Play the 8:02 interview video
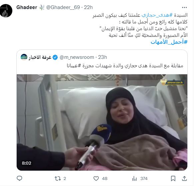Viewport: 194px width, 186px height. 102,122
